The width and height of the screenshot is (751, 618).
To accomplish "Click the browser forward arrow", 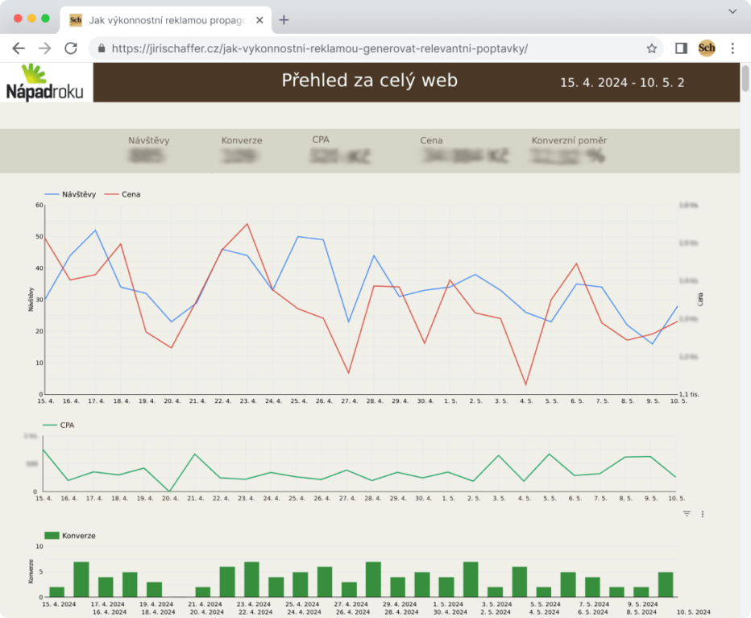I will coord(44,48).
